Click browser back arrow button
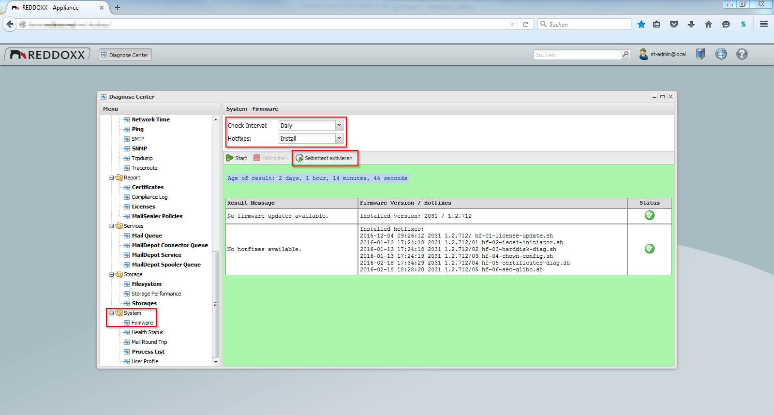Viewport: 774px width, 415px height. point(10,24)
